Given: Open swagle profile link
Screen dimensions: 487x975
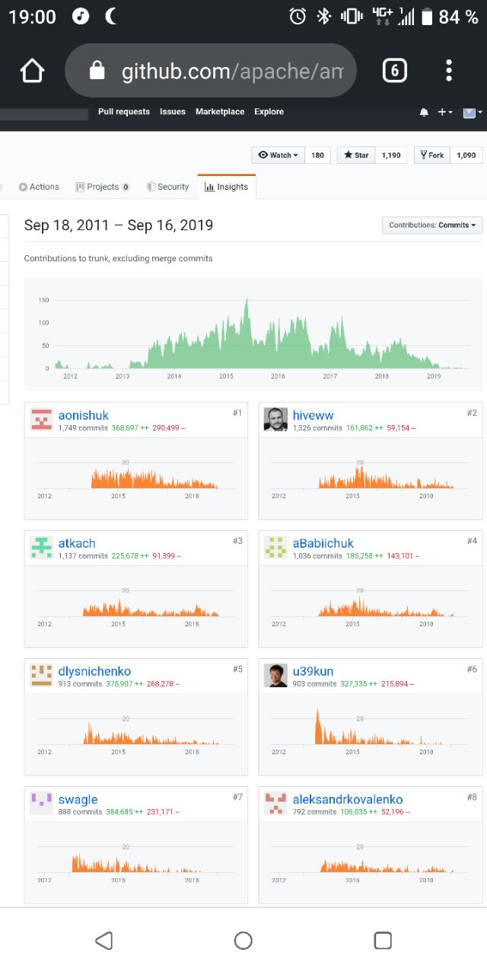Looking at the screenshot, I should (x=78, y=799).
